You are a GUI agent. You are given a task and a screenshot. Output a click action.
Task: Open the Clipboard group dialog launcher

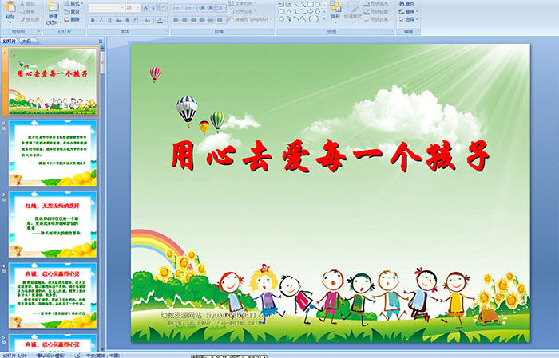pos(39,32)
